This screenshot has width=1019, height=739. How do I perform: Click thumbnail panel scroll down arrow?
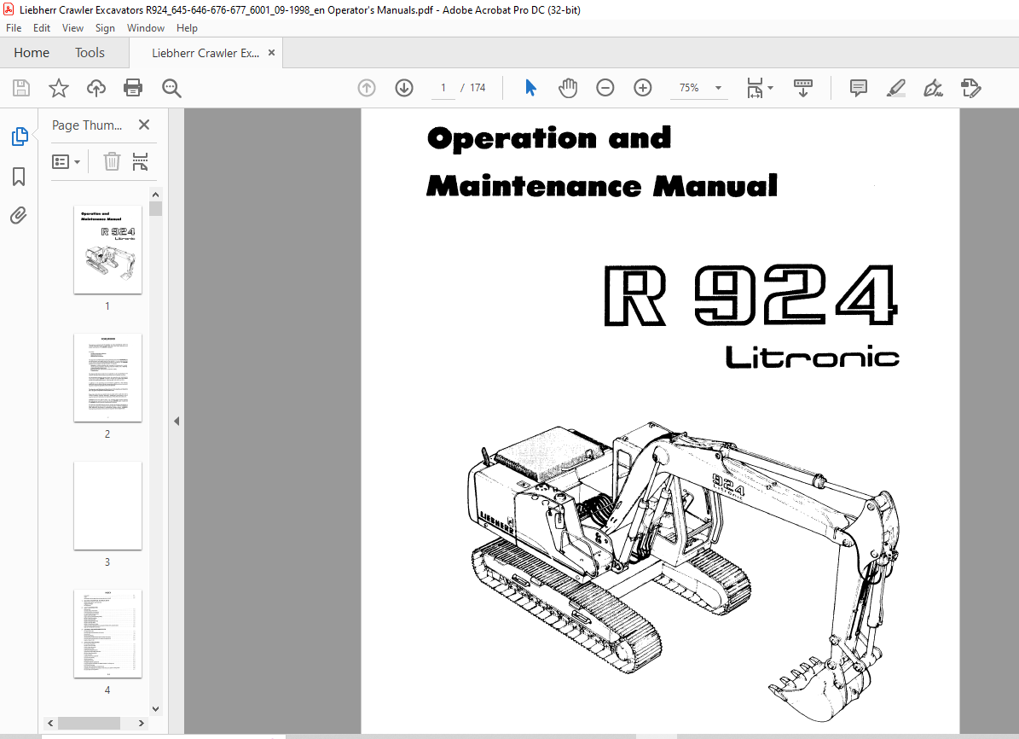(155, 708)
